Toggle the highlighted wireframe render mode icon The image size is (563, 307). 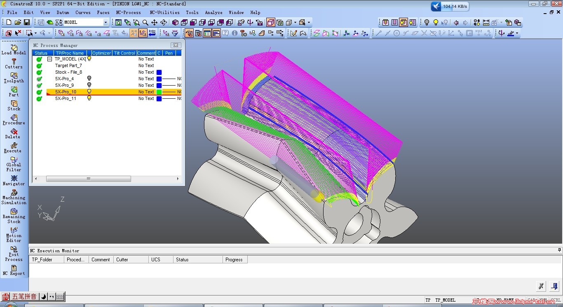point(271,22)
